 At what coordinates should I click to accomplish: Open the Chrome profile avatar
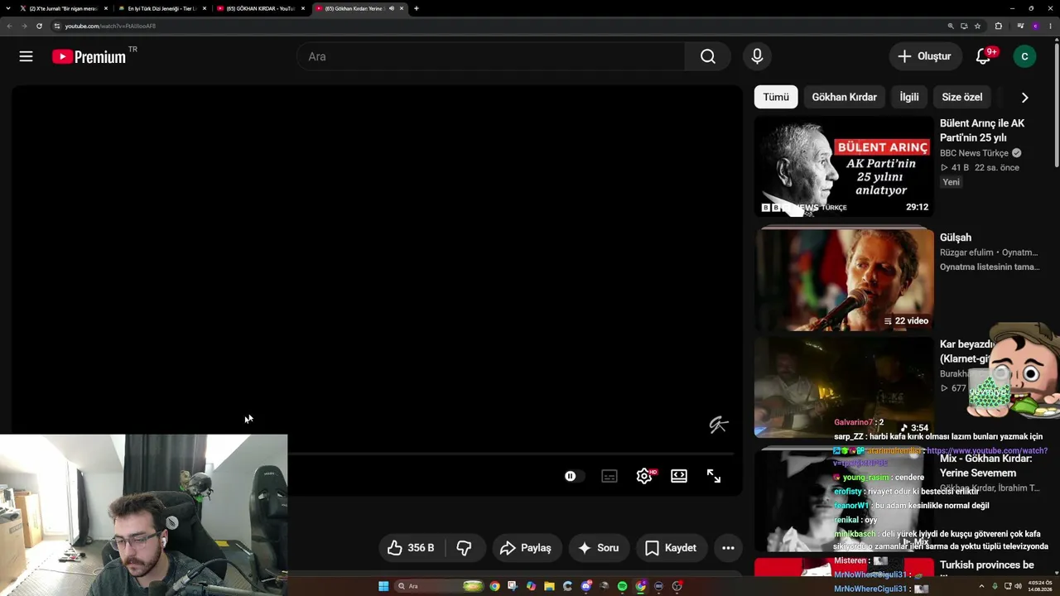pos(1035,26)
